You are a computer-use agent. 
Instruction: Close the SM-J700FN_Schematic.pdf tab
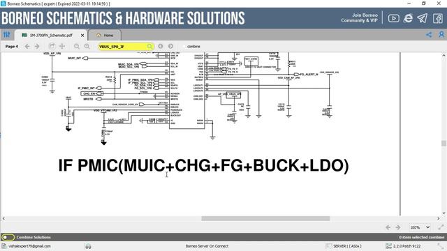coord(82,36)
